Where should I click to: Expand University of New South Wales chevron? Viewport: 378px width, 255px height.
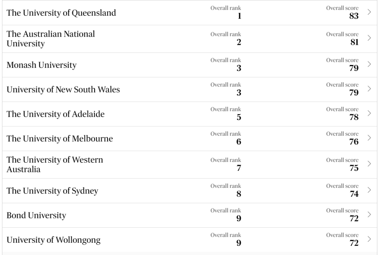(369, 89)
